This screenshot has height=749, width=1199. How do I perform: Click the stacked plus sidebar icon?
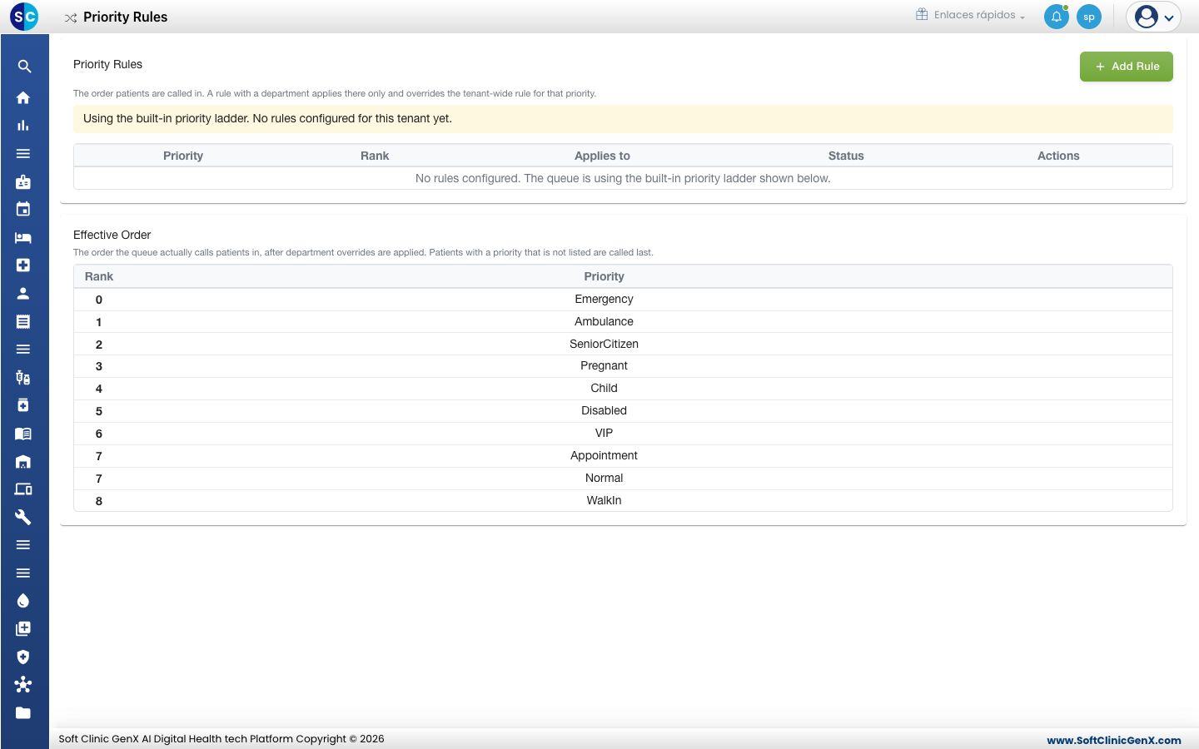coord(23,629)
